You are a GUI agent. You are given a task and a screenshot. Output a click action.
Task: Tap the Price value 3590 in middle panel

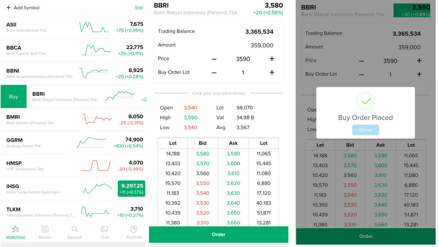click(x=243, y=59)
